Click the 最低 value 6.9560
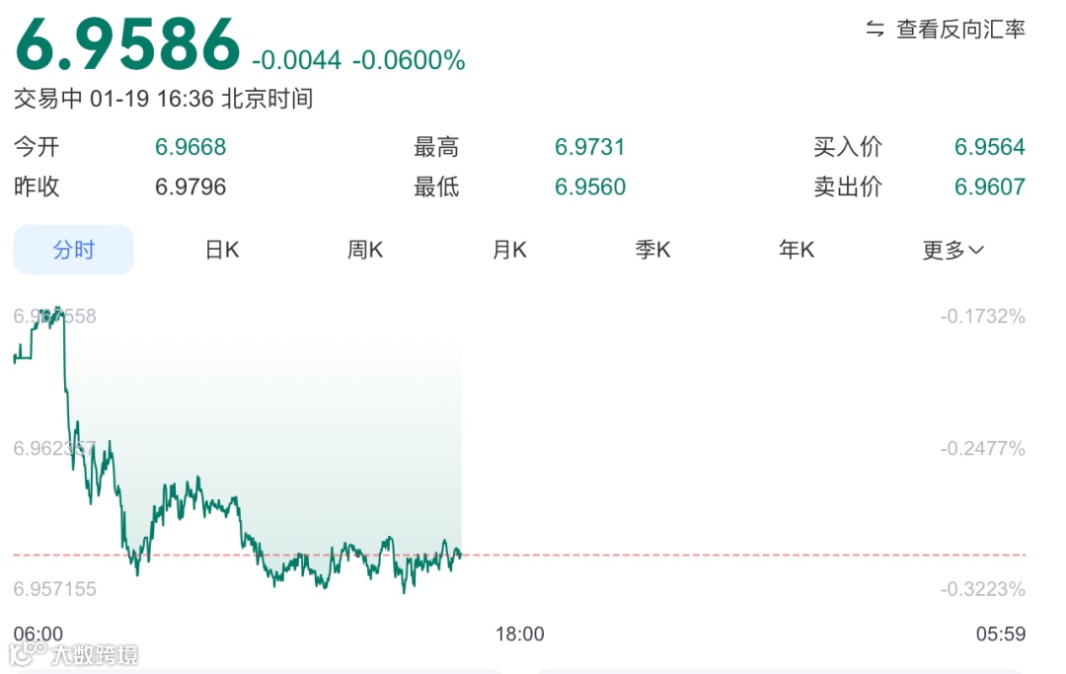This screenshot has height=674, width=1066. point(589,187)
